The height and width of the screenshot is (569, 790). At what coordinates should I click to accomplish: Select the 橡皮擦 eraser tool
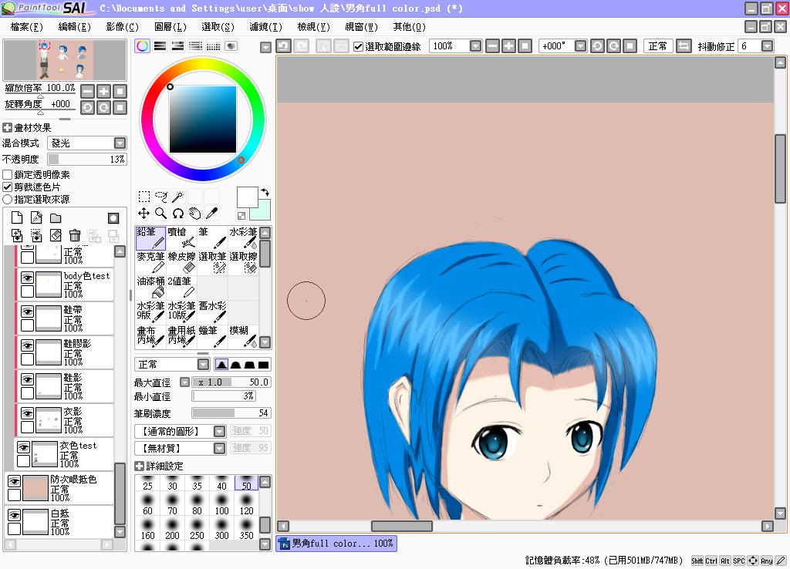pos(181,262)
